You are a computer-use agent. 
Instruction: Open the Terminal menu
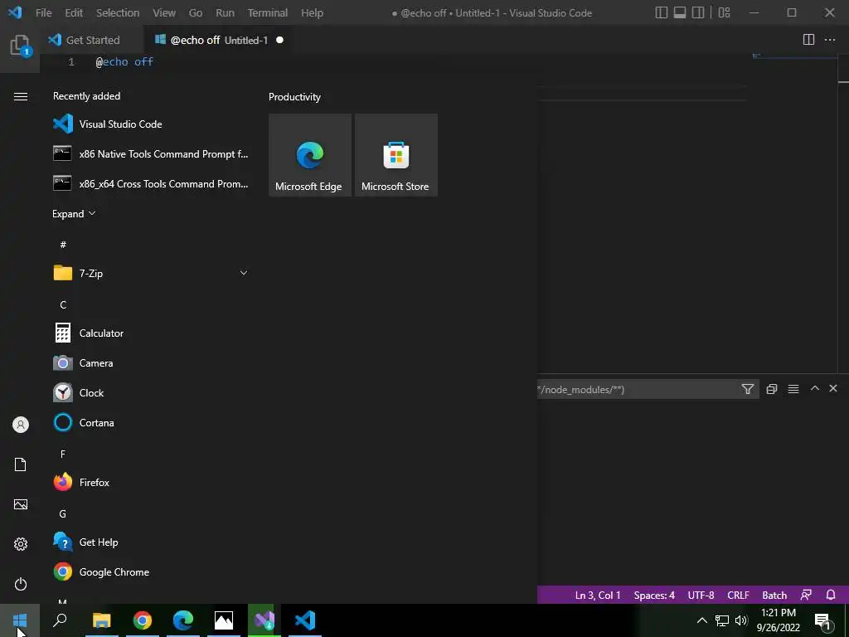(x=268, y=12)
